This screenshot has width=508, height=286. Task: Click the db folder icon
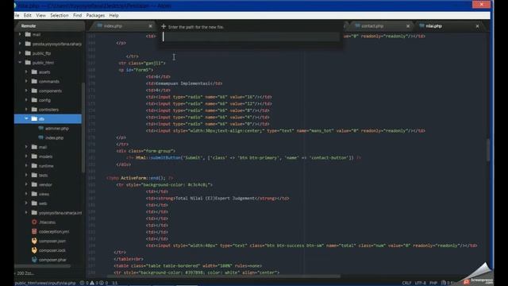34,119
